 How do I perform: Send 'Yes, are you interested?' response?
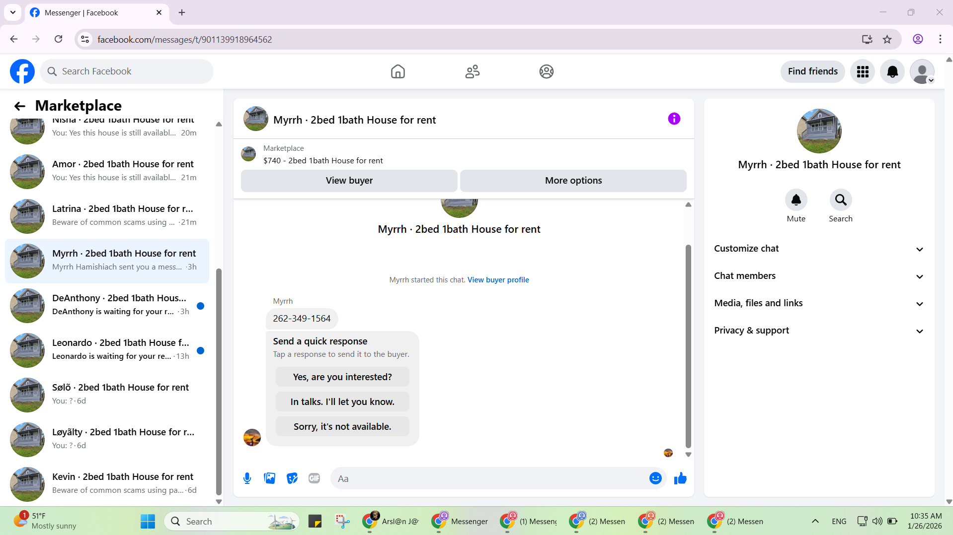[x=342, y=377]
